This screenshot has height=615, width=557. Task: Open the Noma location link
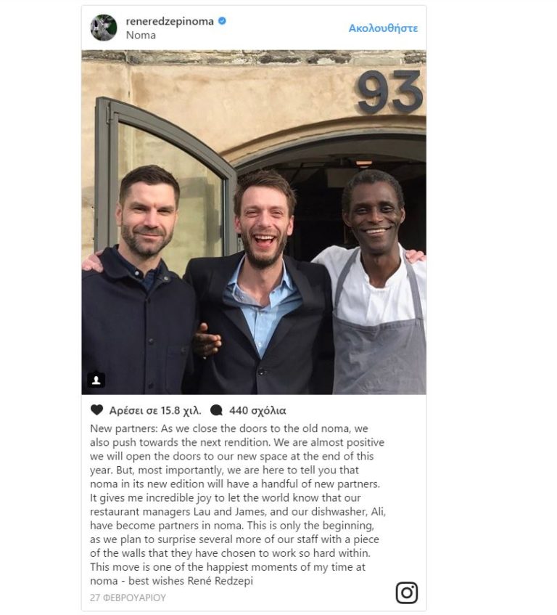tap(141, 36)
